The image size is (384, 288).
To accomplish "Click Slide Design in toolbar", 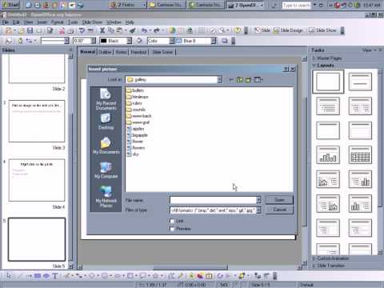I will pos(288,30).
